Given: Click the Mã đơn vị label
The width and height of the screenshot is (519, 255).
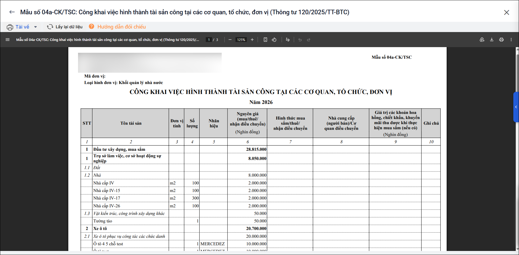Looking at the screenshot, I should pyautogui.click(x=95, y=76).
